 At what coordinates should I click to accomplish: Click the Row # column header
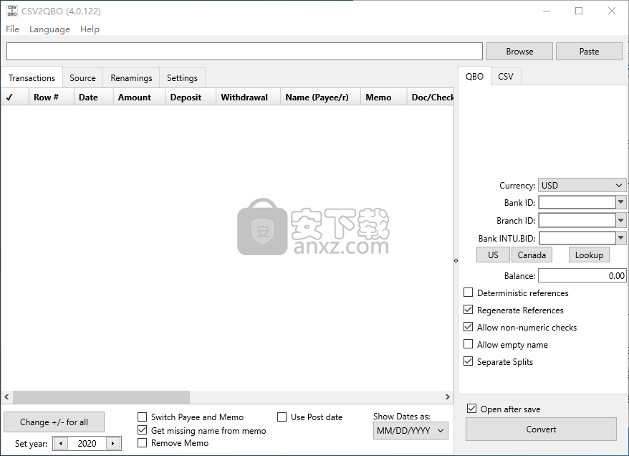point(52,97)
